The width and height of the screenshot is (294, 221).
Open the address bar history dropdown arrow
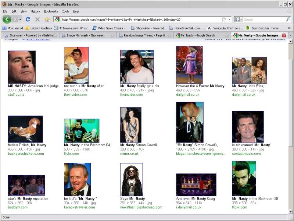pos(229,20)
